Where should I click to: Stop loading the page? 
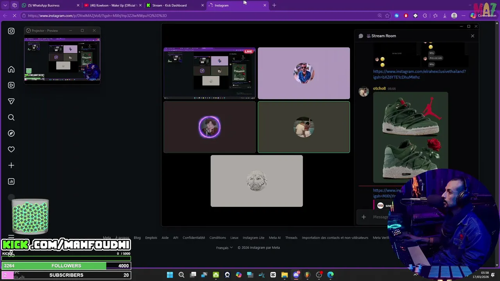(14, 16)
